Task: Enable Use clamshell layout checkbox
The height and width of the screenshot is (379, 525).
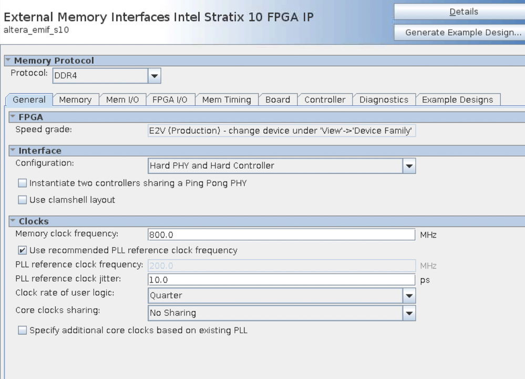Action: (x=23, y=200)
